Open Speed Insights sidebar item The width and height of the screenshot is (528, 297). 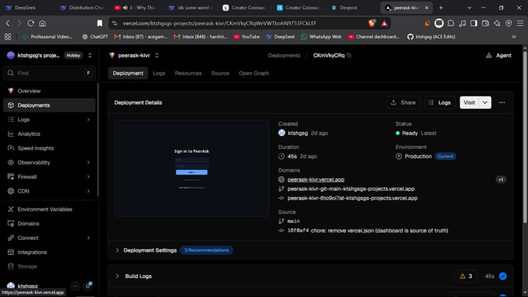click(49, 148)
